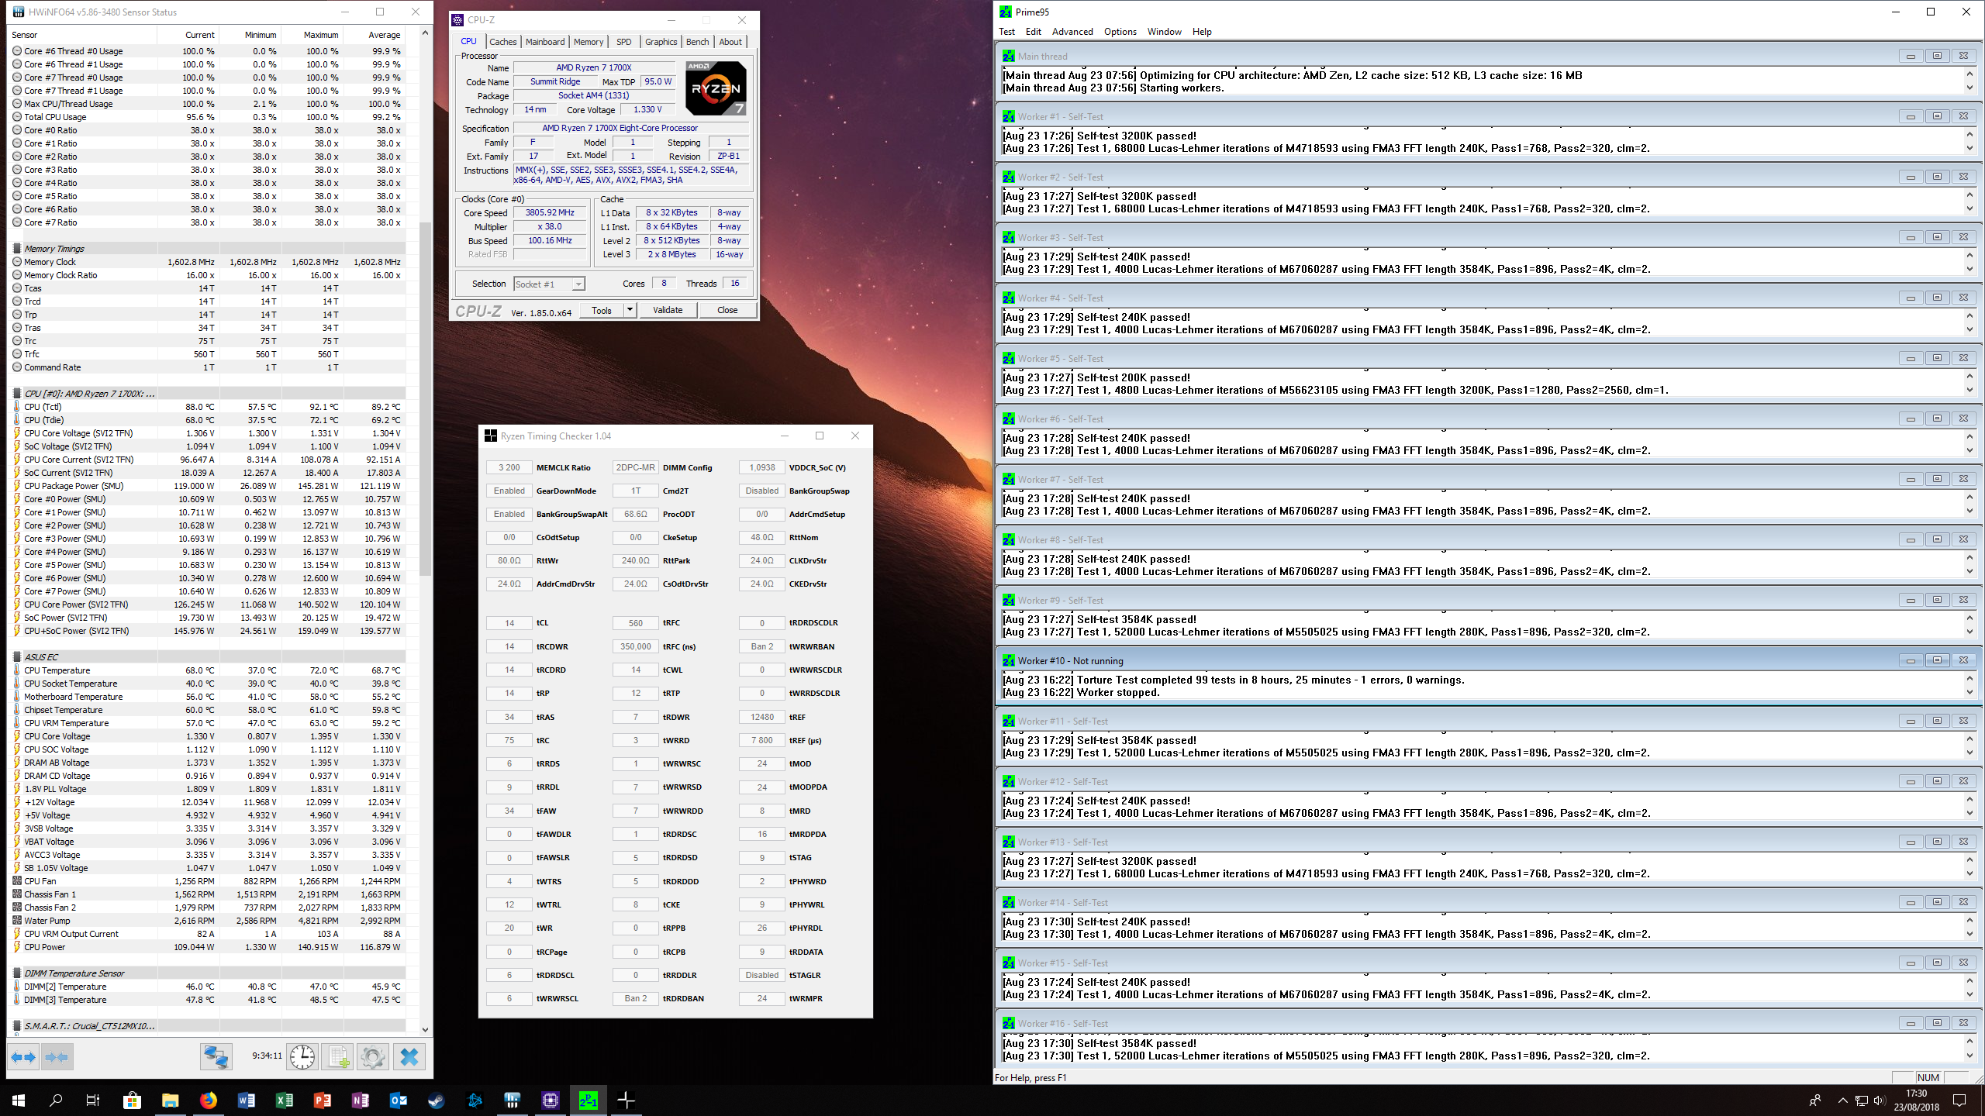This screenshot has height=1116, width=1985.
Task: Switch to CPU-Z SPD tab
Action: pyautogui.click(x=624, y=42)
